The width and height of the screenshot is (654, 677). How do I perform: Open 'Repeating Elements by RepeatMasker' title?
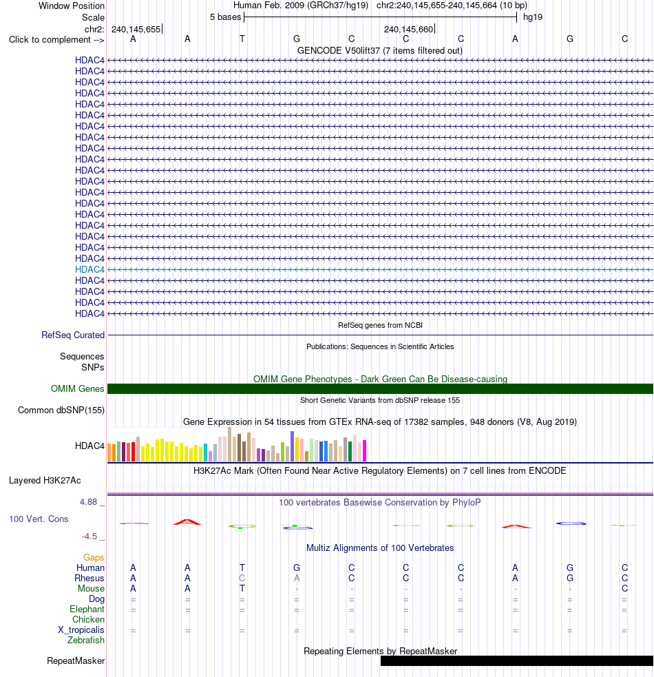(380, 651)
